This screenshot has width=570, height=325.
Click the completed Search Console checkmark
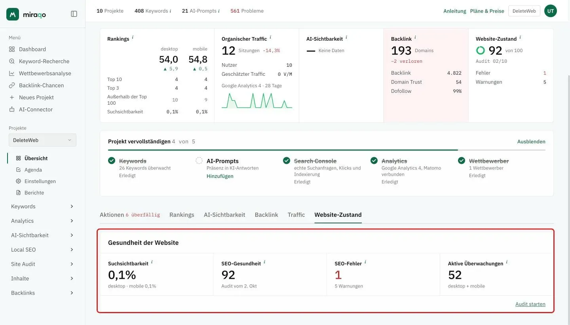[x=287, y=161]
